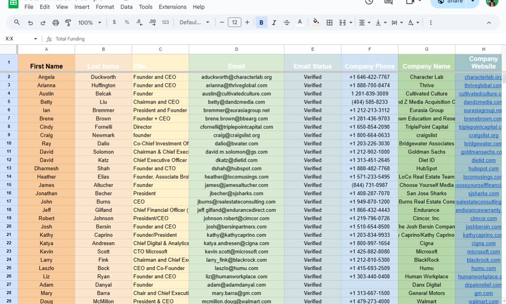Open the Insert menu
506x304 pixels.
[82, 7]
